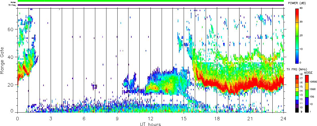Click the "6" tick label on UT hours axis
Screen dimensions: 317x126
point(84,119)
